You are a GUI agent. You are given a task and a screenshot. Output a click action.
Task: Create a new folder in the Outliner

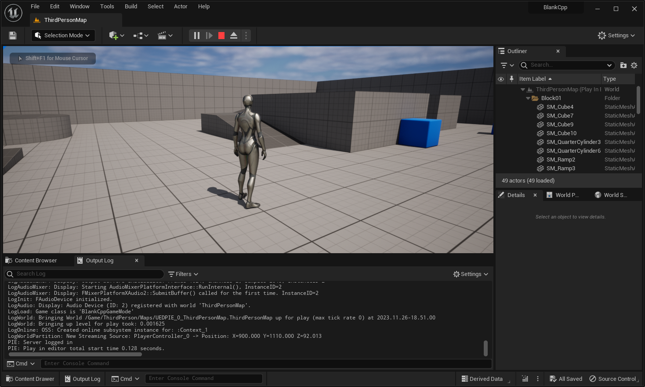tap(623, 65)
